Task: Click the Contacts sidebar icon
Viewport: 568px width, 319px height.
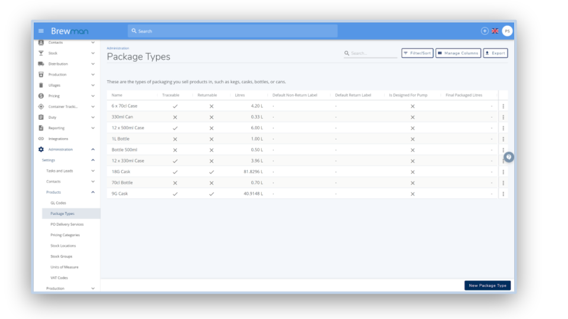Action: (41, 43)
